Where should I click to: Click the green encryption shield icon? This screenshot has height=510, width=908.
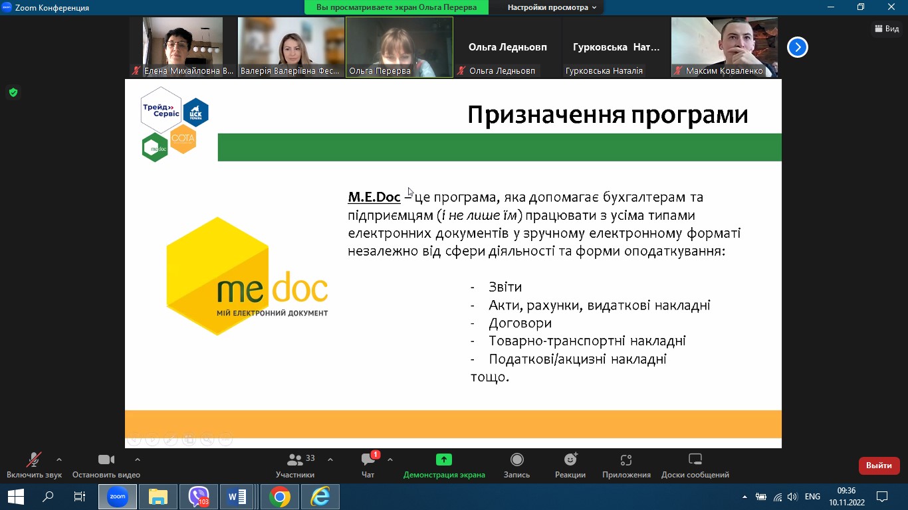coord(13,92)
